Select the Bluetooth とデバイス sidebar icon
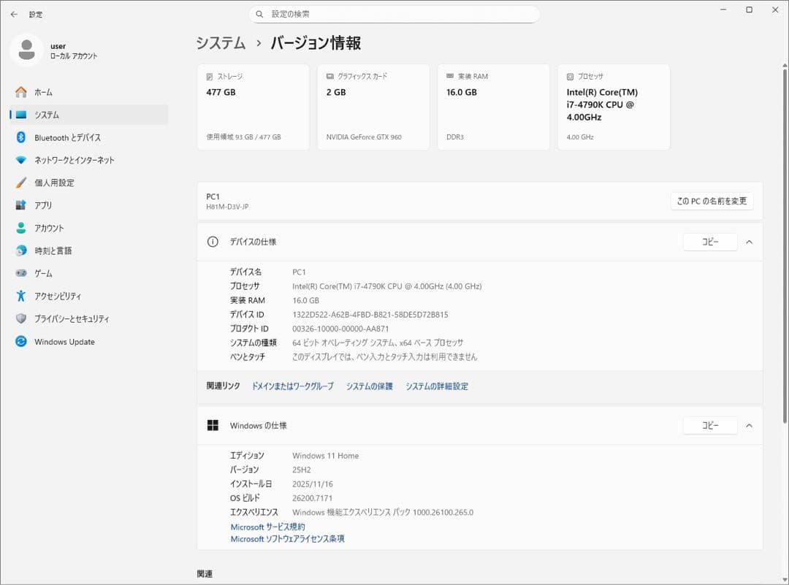The height and width of the screenshot is (585, 789). pyautogui.click(x=22, y=137)
